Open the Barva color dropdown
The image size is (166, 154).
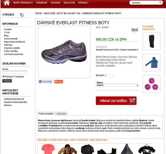[x=117, y=85]
